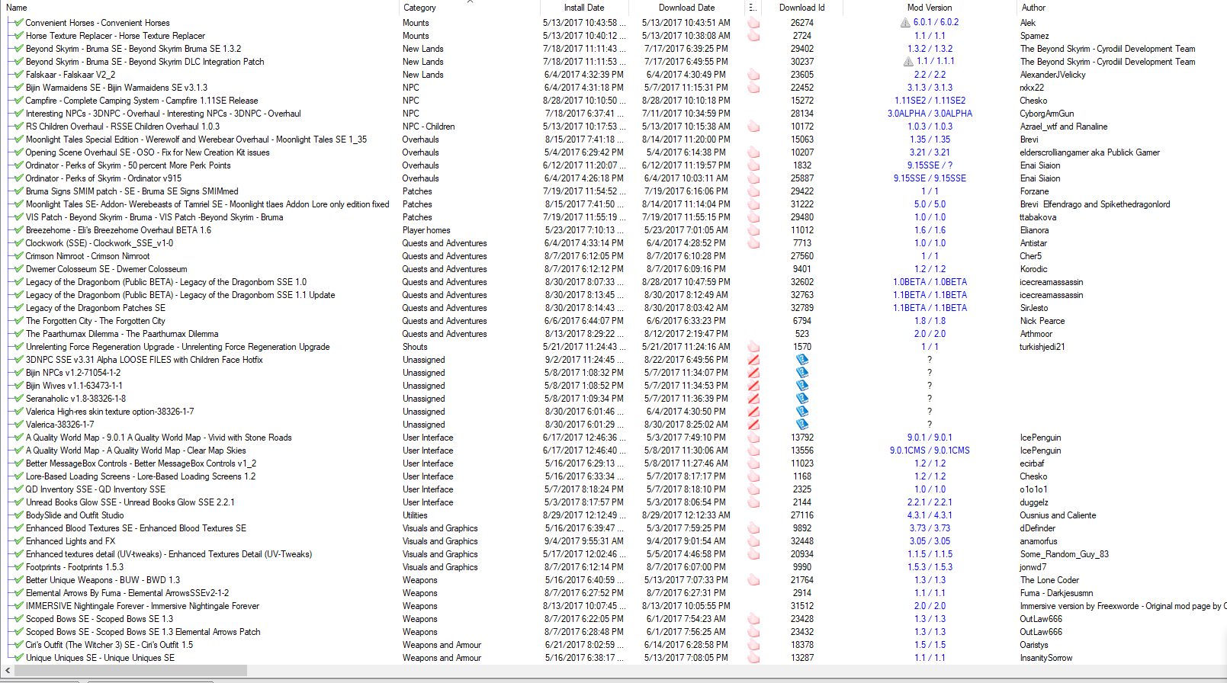Click the thumb icon for Unrelenting Force Regeneration

(753, 347)
